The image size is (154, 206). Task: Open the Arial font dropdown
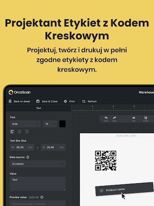tap(25, 124)
